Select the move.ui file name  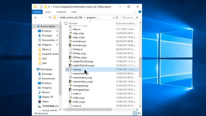pyautogui.click(x=77, y=106)
